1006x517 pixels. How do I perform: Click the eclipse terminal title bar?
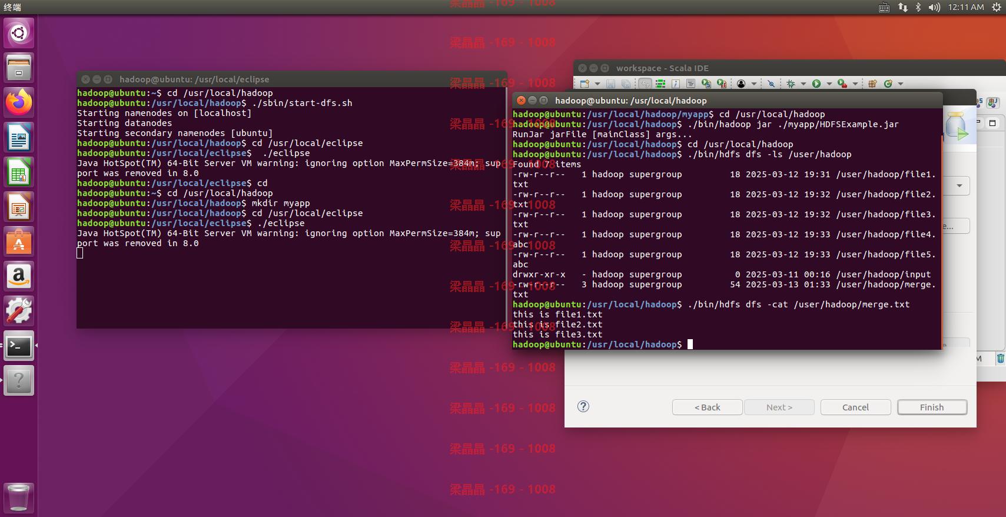click(291, 79)
